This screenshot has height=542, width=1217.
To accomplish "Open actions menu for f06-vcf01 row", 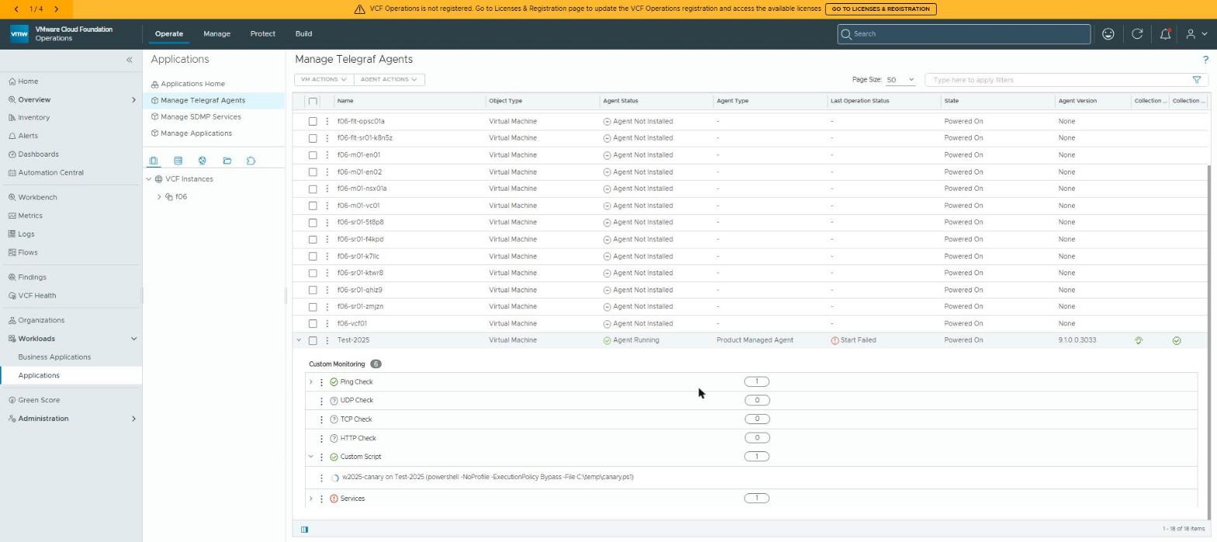I will (327, 323).
